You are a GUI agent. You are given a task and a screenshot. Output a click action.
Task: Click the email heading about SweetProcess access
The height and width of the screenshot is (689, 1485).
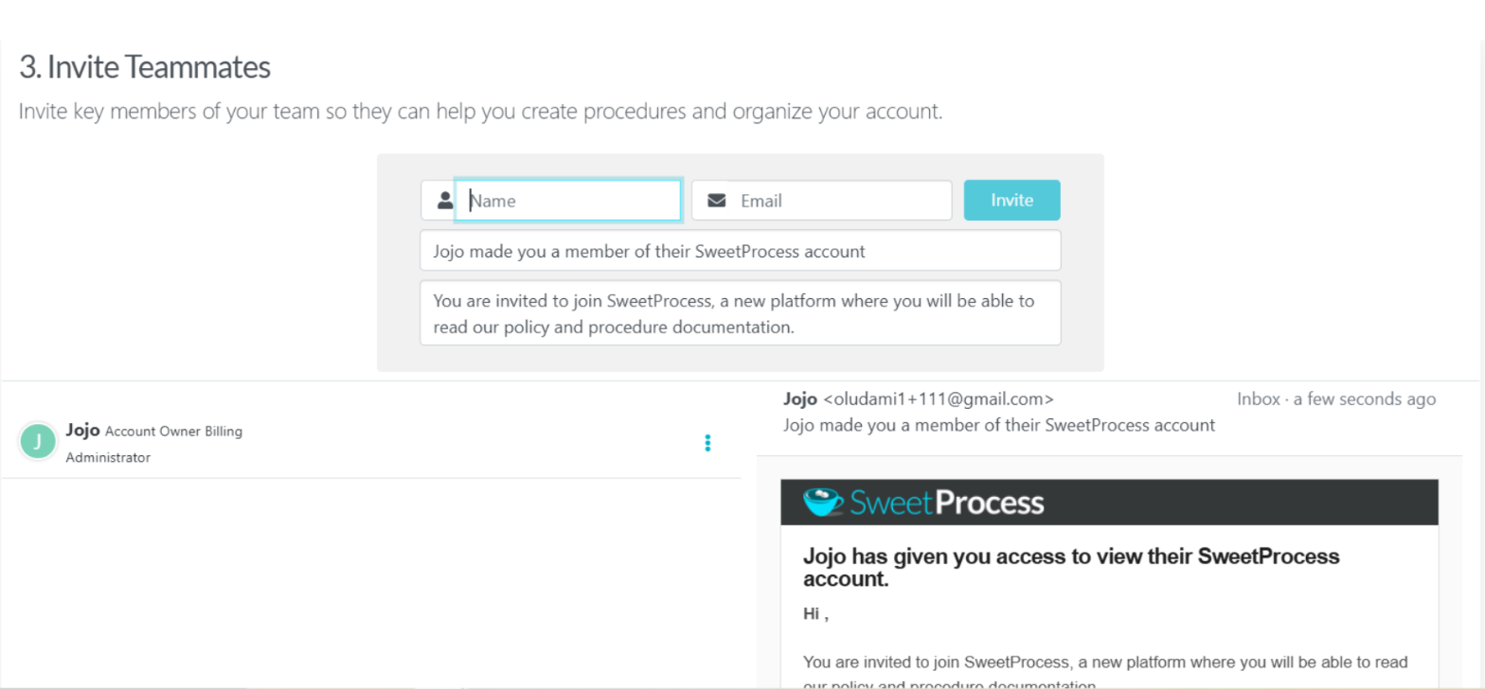[1071, 568]
